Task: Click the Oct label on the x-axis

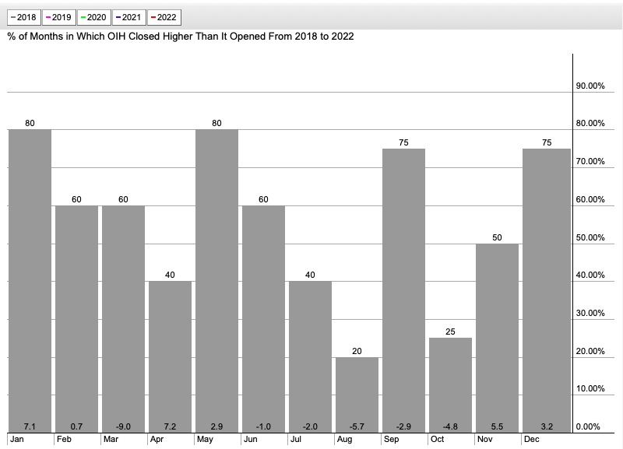Action: click(x=438, y=439)
